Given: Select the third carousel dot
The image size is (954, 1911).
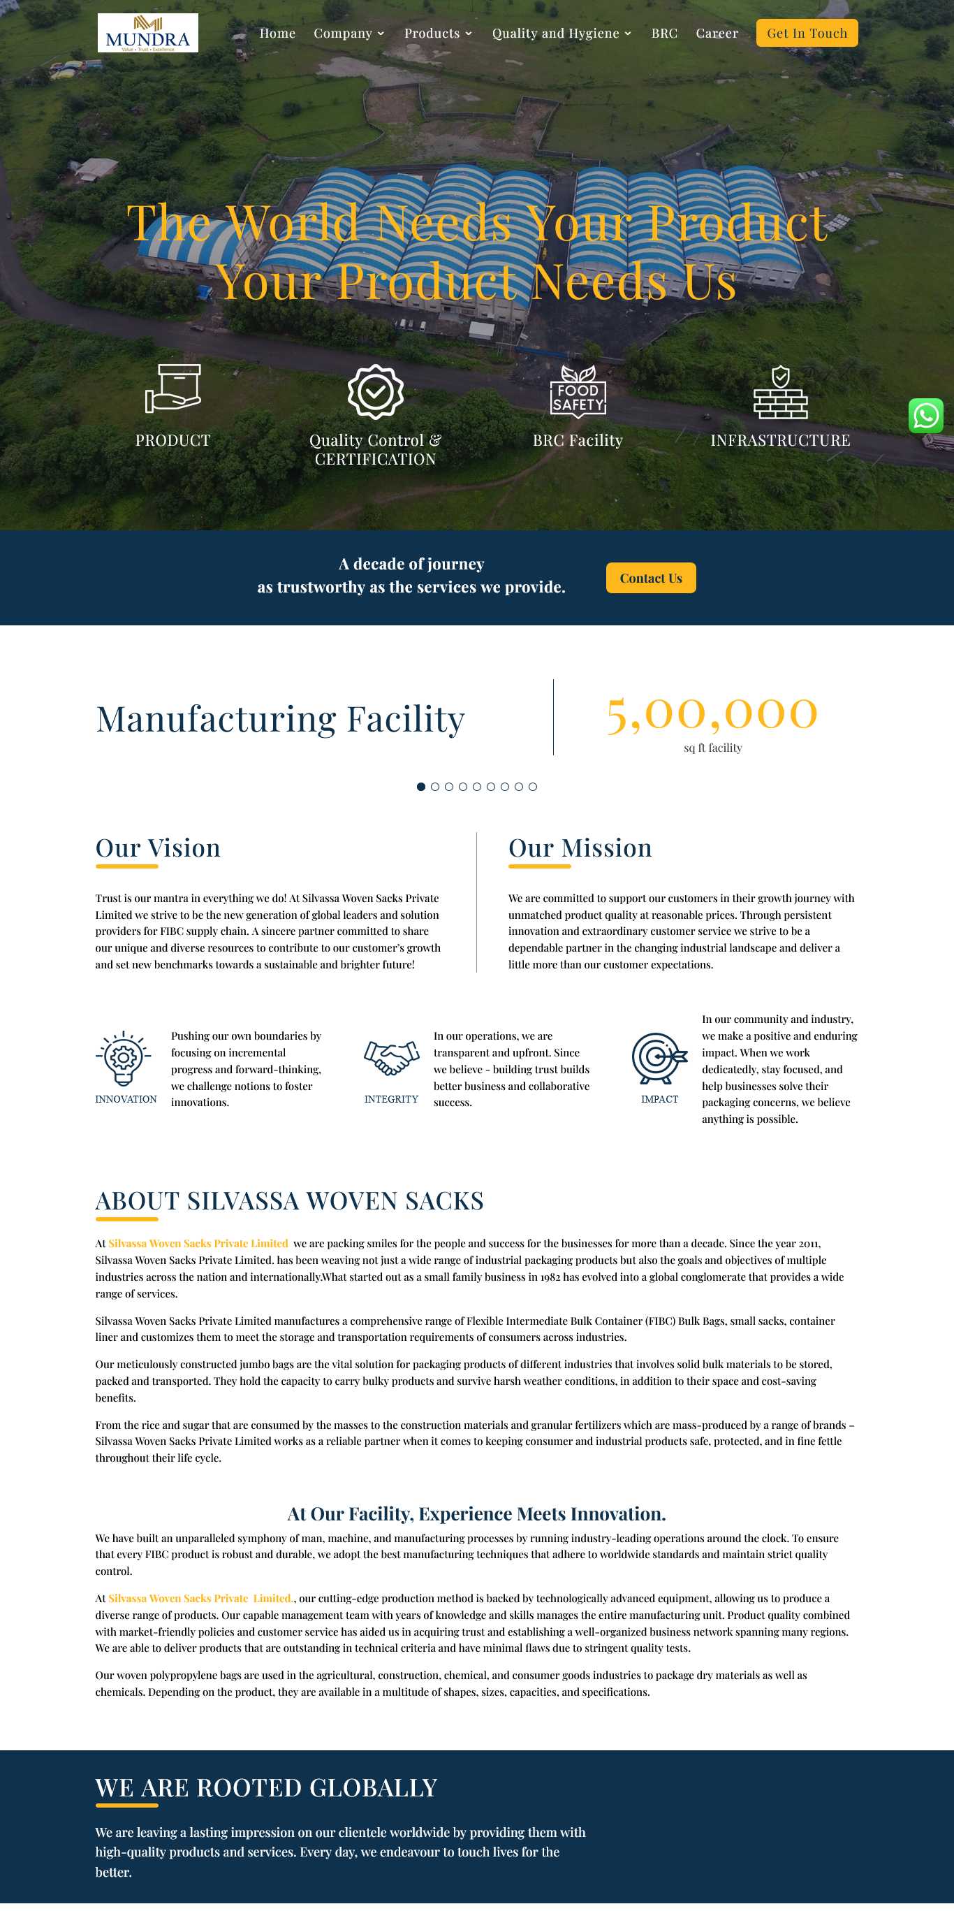Looking at the screenshot, I should (x=448, y=786).
